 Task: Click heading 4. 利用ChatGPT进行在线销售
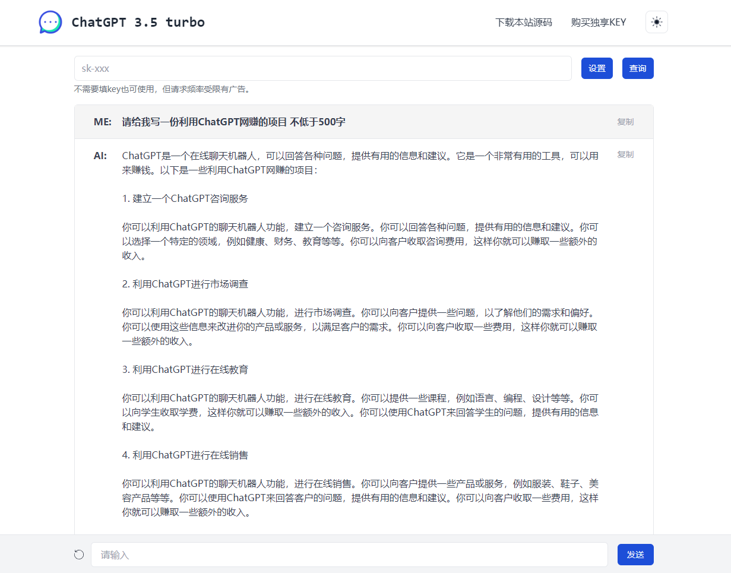coord(185,455)
